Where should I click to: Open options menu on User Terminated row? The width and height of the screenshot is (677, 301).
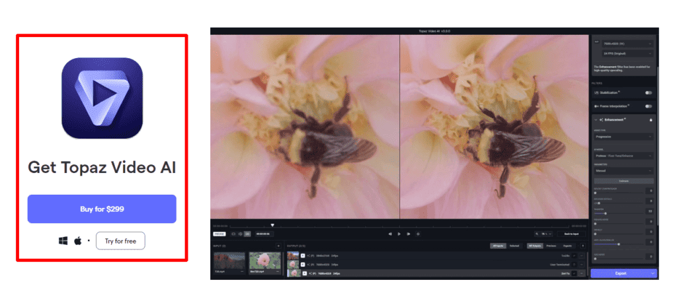(x=582, y=265)
